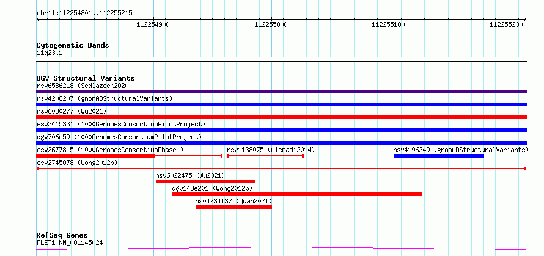Open the dgv148e201 (Wong2012b) label
The width and height of the screenshot is (544, 256).
pos(212,188)
